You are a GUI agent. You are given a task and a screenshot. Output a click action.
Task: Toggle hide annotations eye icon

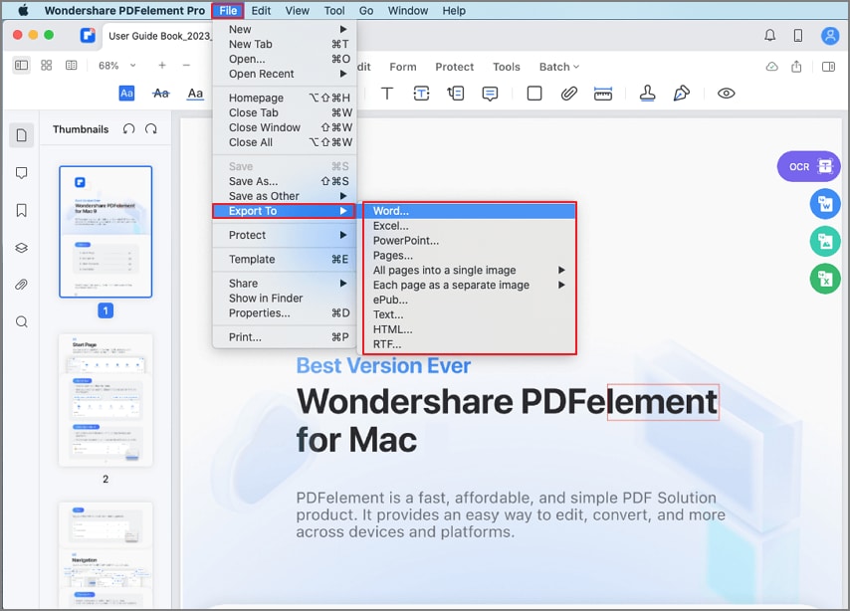click(x=726, y=94)
